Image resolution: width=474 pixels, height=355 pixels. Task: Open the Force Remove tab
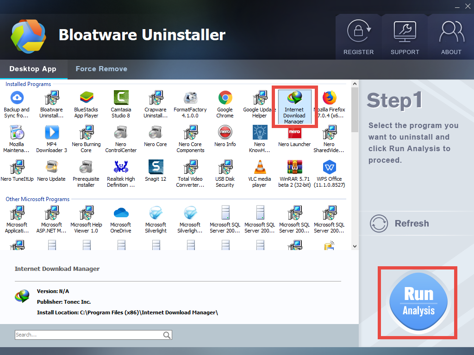101,69
